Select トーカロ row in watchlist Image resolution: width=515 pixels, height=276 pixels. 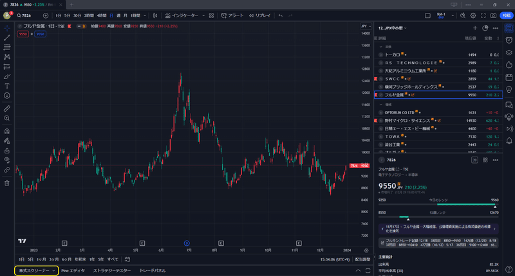coord(438,55)
